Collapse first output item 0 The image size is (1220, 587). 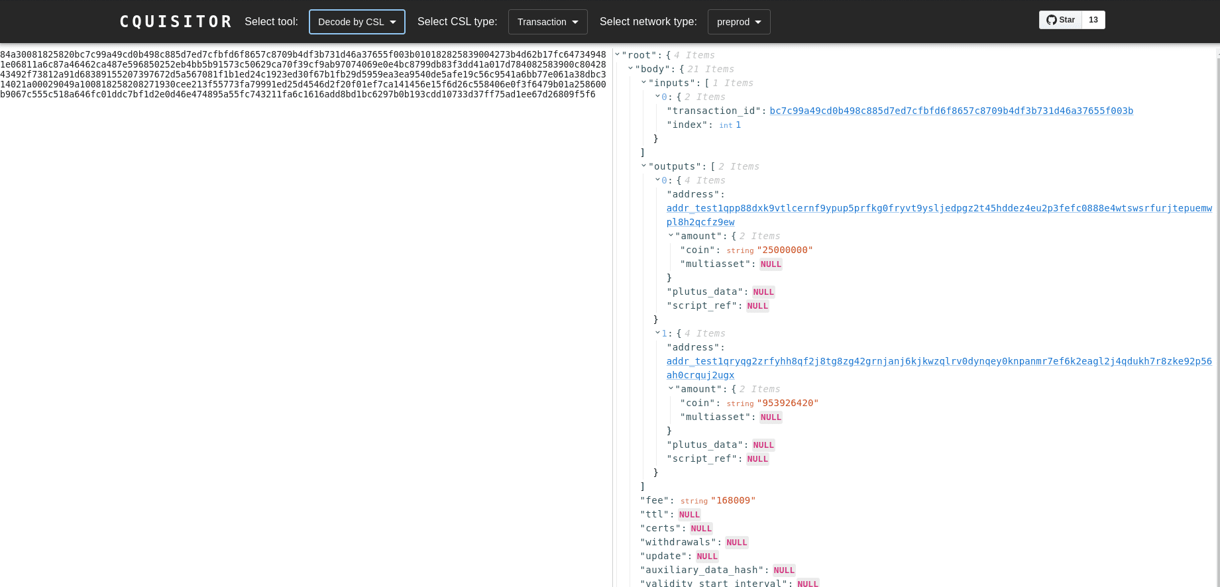658,180
